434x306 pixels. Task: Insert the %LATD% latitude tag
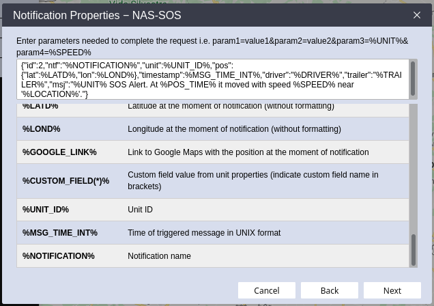tap(40, 107)
